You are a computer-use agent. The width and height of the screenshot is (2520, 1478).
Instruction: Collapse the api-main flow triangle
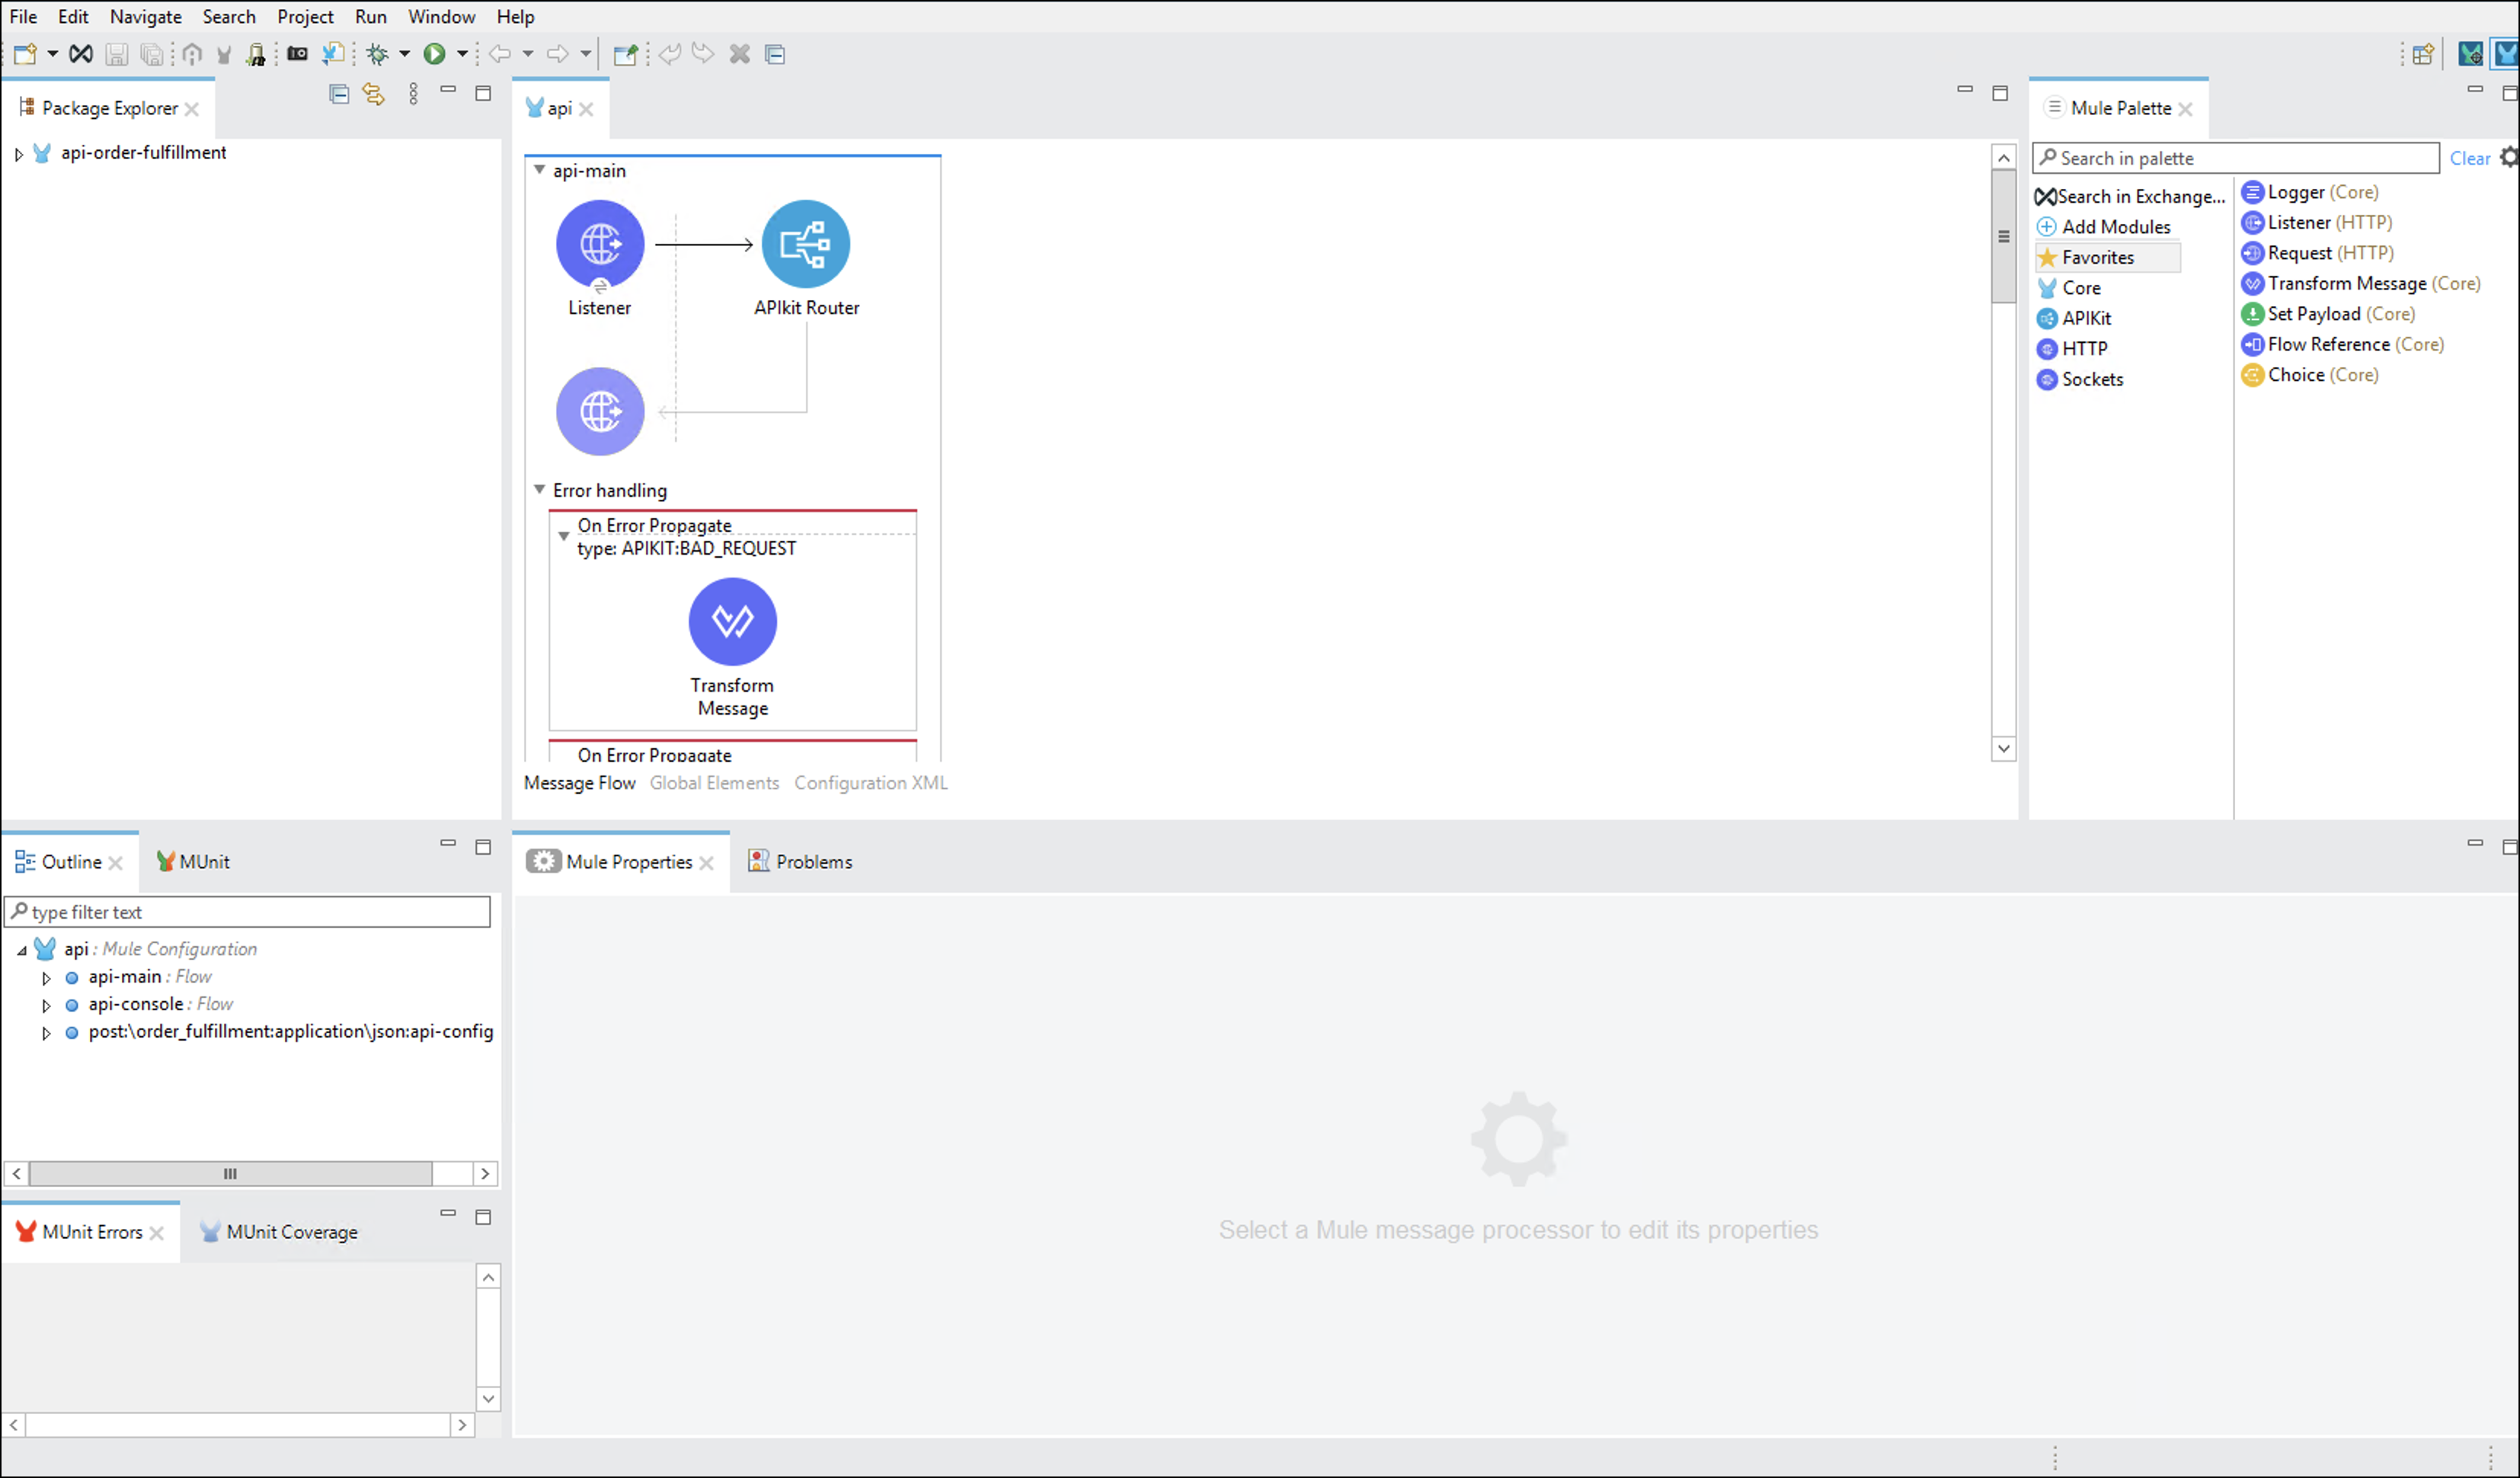pos(539,170)
